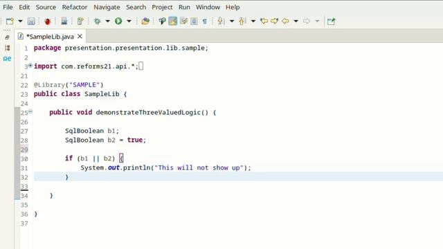
Task: Click the New file wizard icon
Action: (10, 21)
